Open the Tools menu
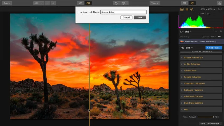 [154, 3]
